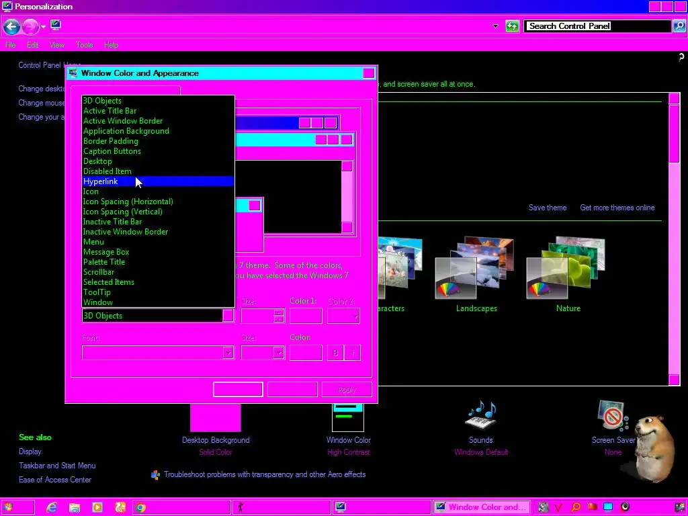
Task: Select Icon Spacing (Horizontal) in the list
Action: [x=158, y=202]
